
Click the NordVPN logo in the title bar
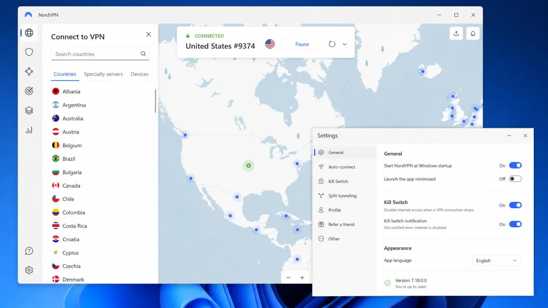(28, 15)
